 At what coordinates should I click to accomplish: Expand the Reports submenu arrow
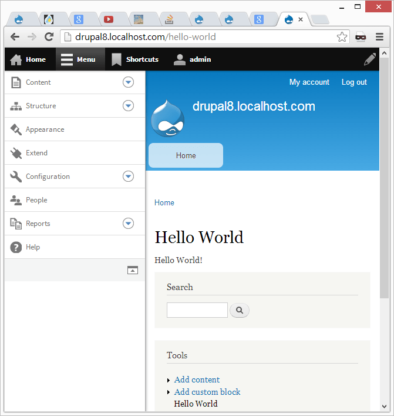point(129,224)
